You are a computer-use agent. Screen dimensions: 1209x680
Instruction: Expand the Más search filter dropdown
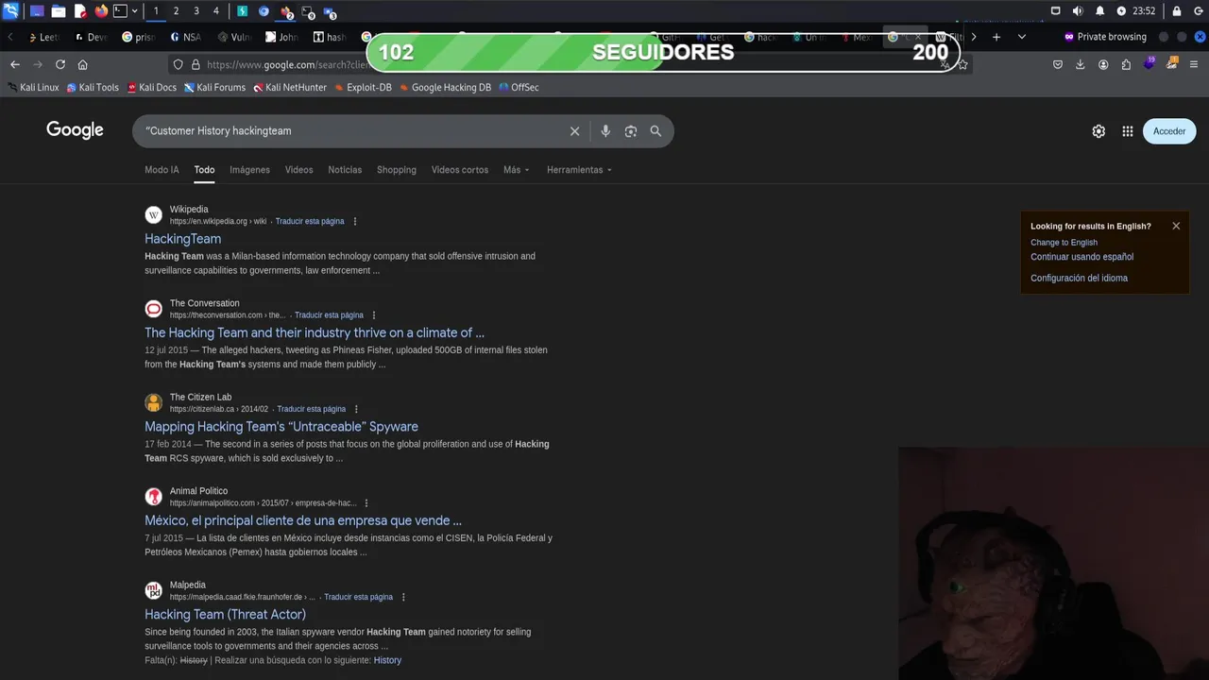[x=516, y=170]
